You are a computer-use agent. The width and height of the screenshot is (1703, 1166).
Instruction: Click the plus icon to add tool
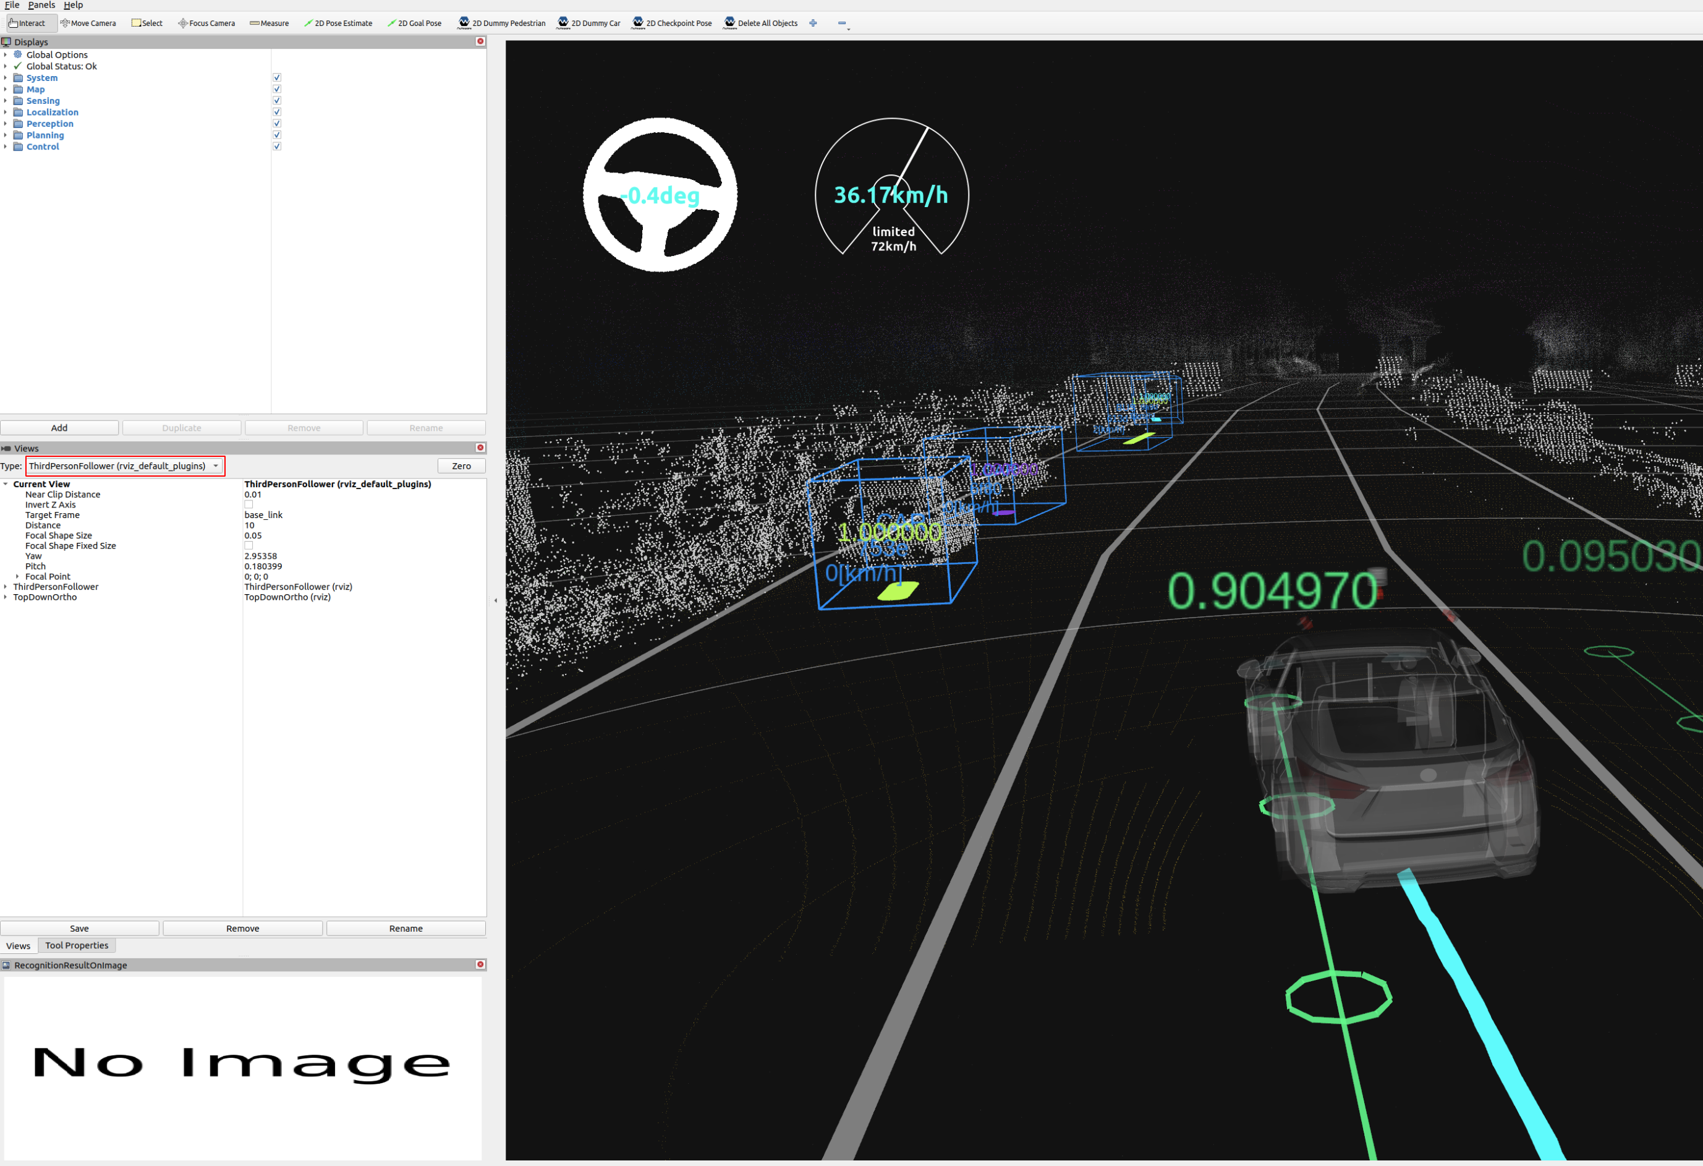813,23
